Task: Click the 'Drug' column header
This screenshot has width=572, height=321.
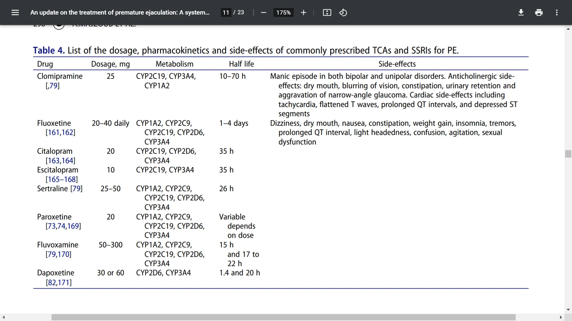Action: click(x=45, y=64)
